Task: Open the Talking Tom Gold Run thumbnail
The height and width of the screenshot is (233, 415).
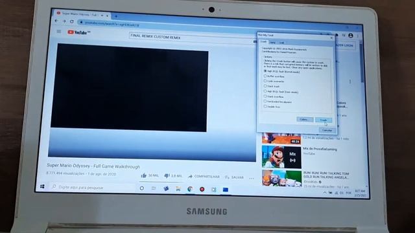Action: pos(281,179)
